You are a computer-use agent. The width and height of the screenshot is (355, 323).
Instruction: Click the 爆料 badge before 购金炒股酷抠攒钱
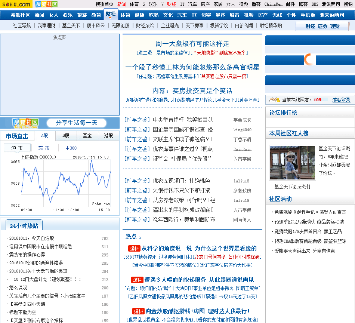pos(138,311)
